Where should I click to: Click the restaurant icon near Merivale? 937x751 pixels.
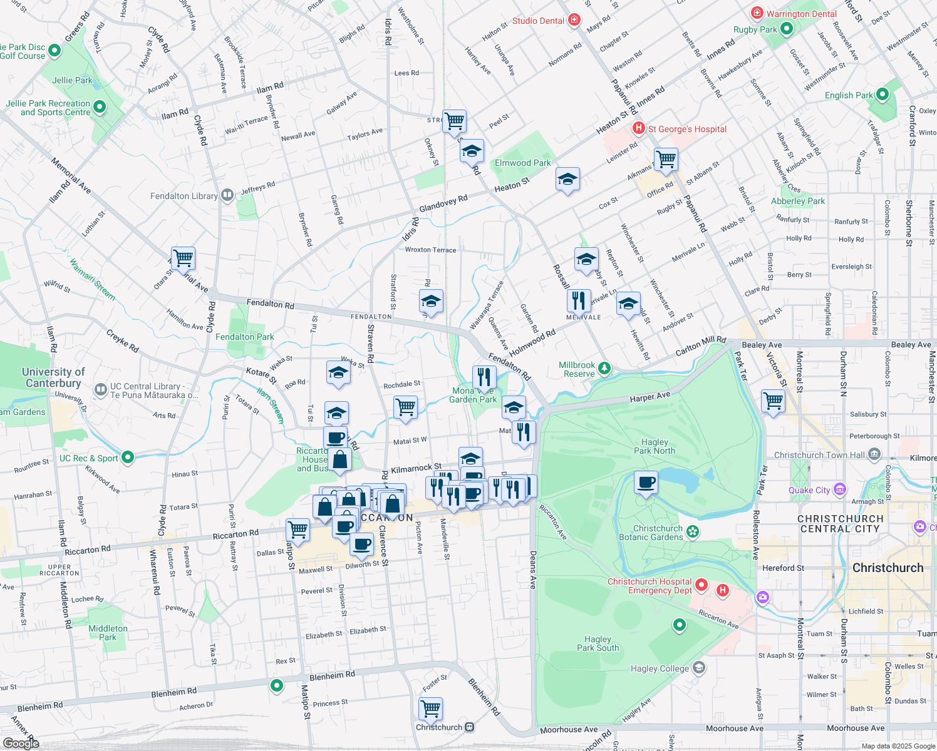point(579,301)
